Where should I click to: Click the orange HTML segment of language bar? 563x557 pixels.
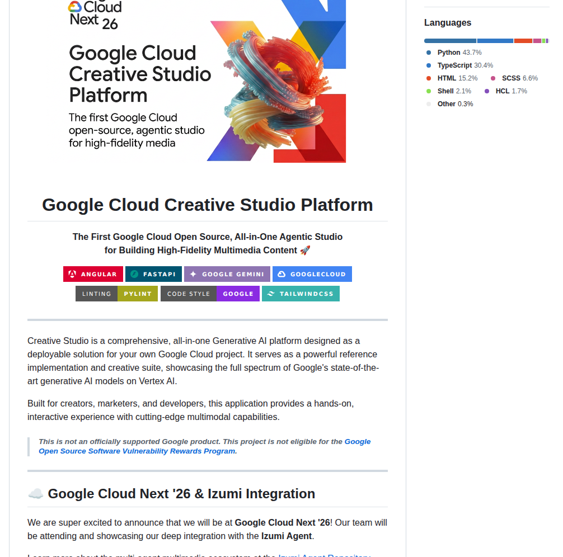click(523, 41)
